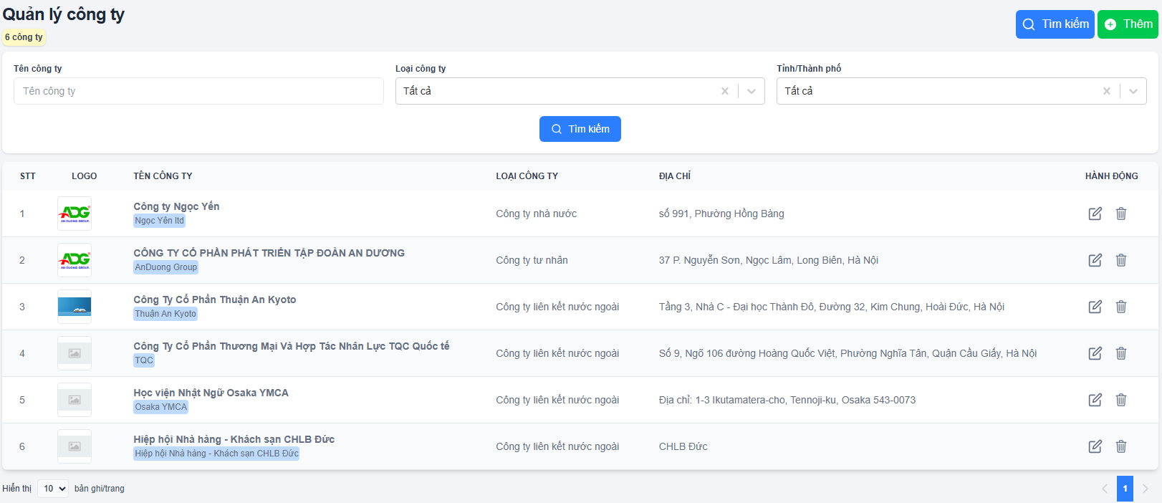Edit the Hiệp hội Nhà hàng row
The height and width of the screenshot is (503, 1162).
coord(1095,446)
